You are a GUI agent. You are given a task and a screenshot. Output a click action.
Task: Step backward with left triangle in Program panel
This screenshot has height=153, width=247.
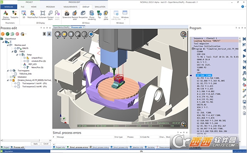(x=244, y=50)
